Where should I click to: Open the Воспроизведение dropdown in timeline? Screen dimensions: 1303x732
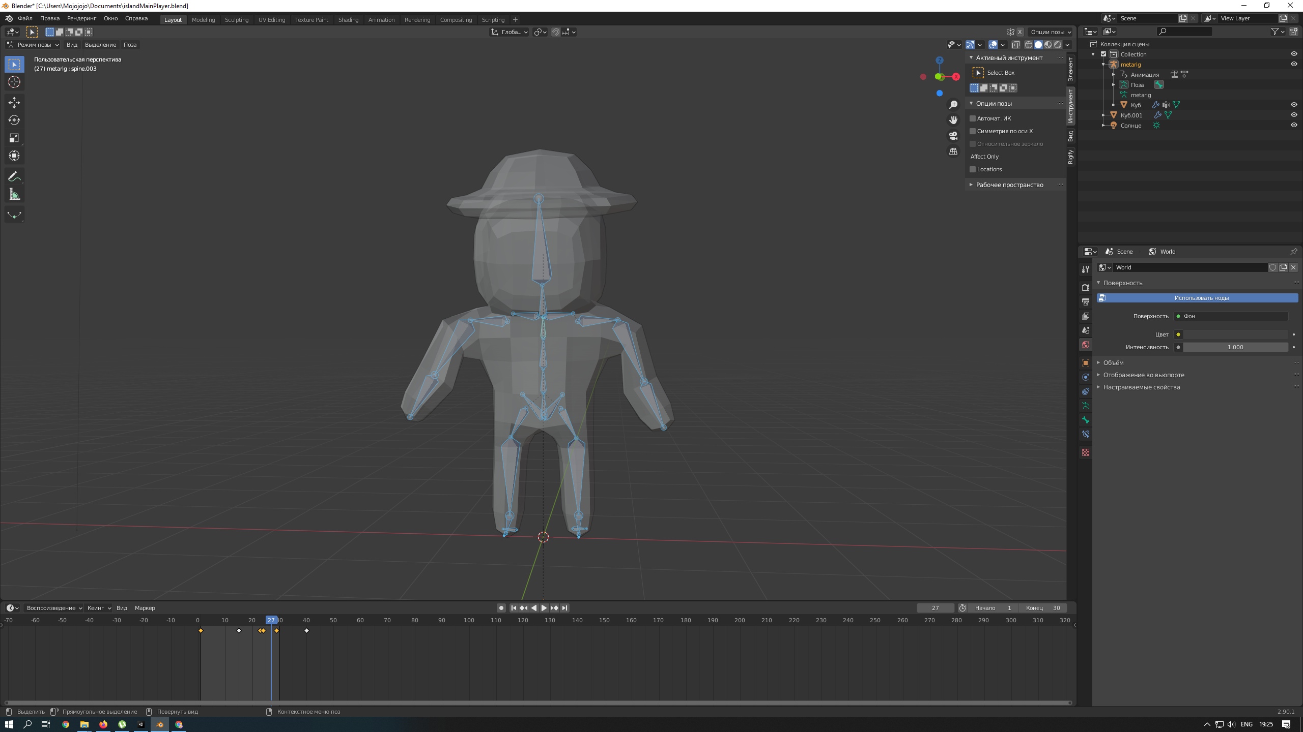pos(53,608)
